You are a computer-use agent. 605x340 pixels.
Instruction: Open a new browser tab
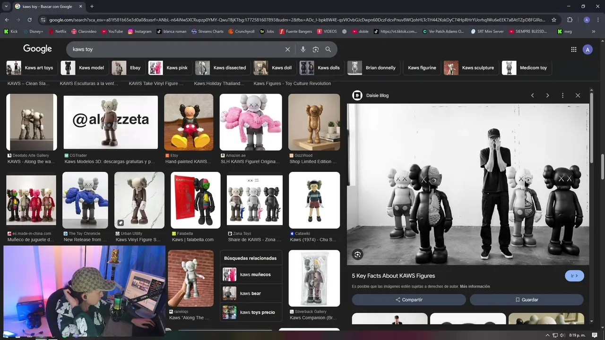coord(92,7)
